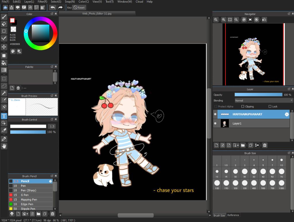Screen dimensions: 294x222
Task: Undock the Navigator panel
Action: click(289, 14)
